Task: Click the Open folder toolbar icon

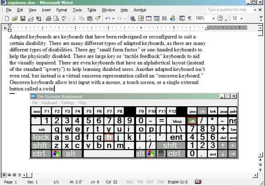Action: [15, 18]
